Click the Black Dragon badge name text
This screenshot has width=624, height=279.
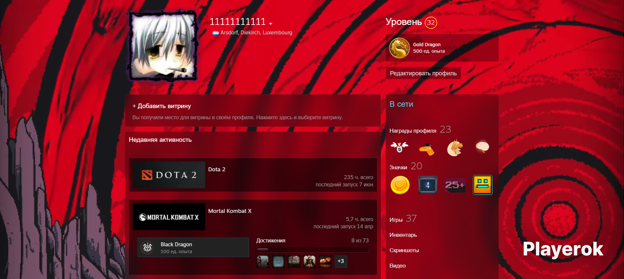coord(176,244)
